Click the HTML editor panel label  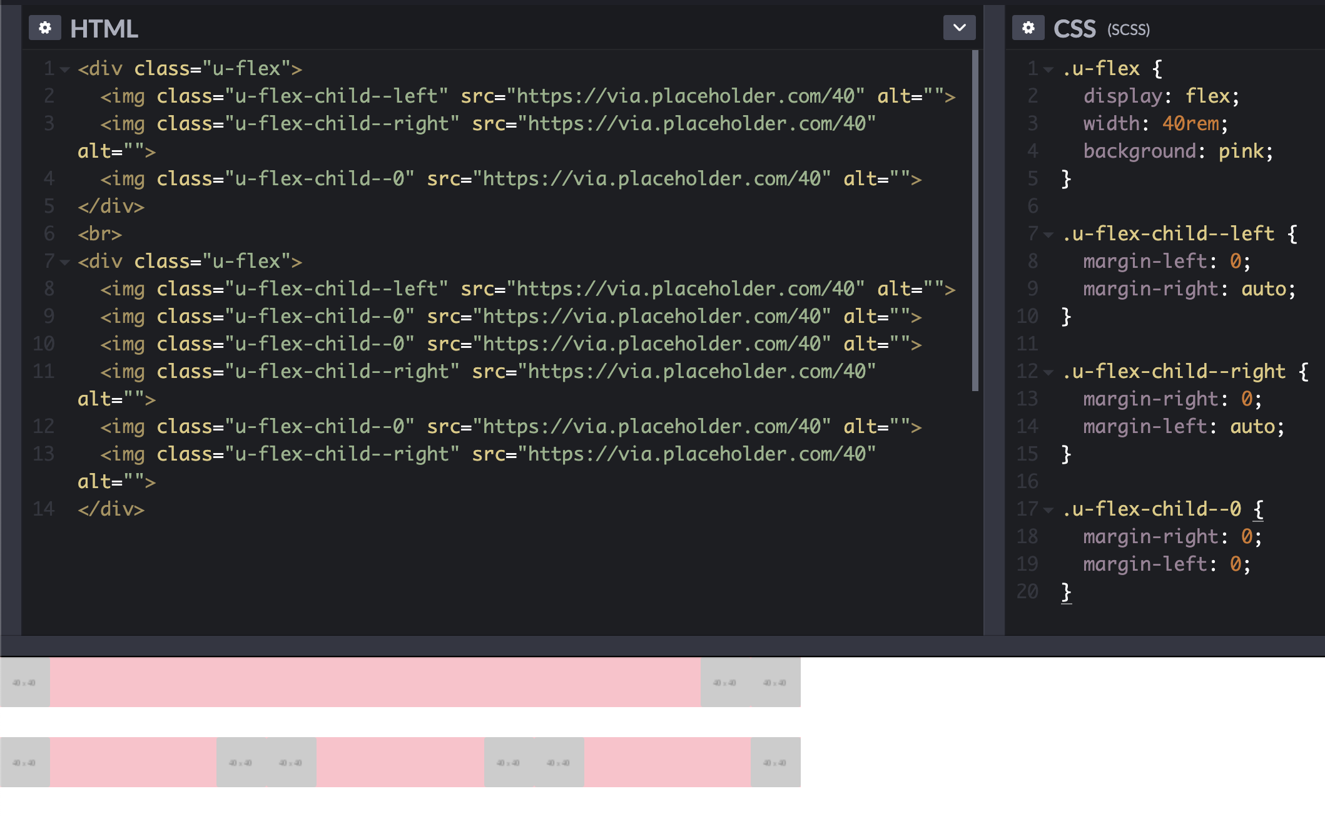pyautogui.click(x=104, y=28)
